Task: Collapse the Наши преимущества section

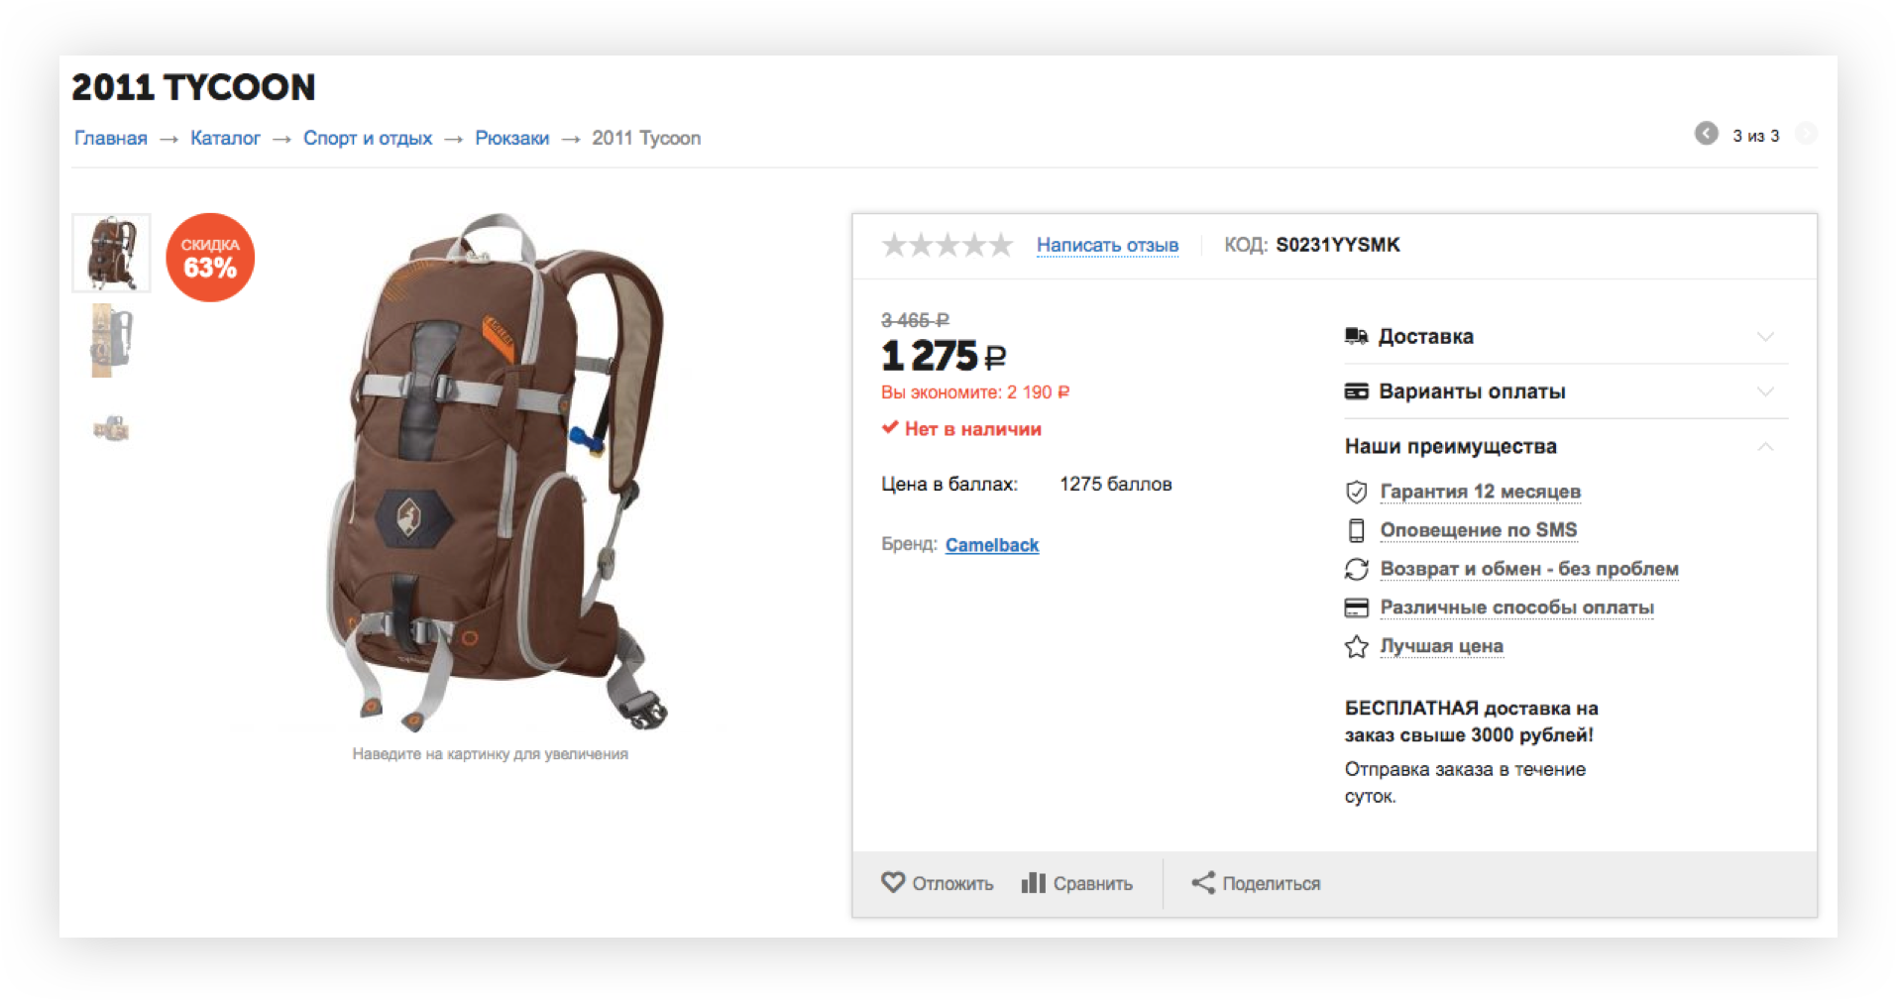Action: point(1765,447)
